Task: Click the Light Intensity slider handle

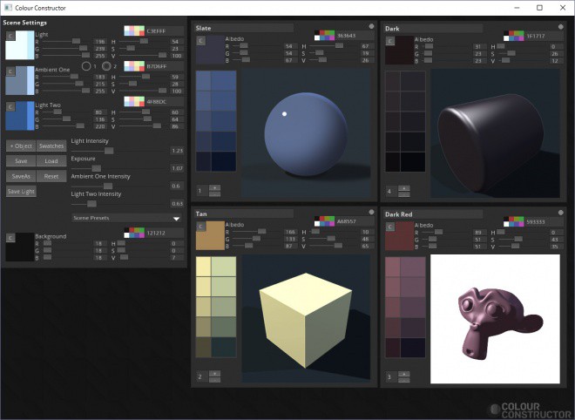Action: [x=109, y=151]
